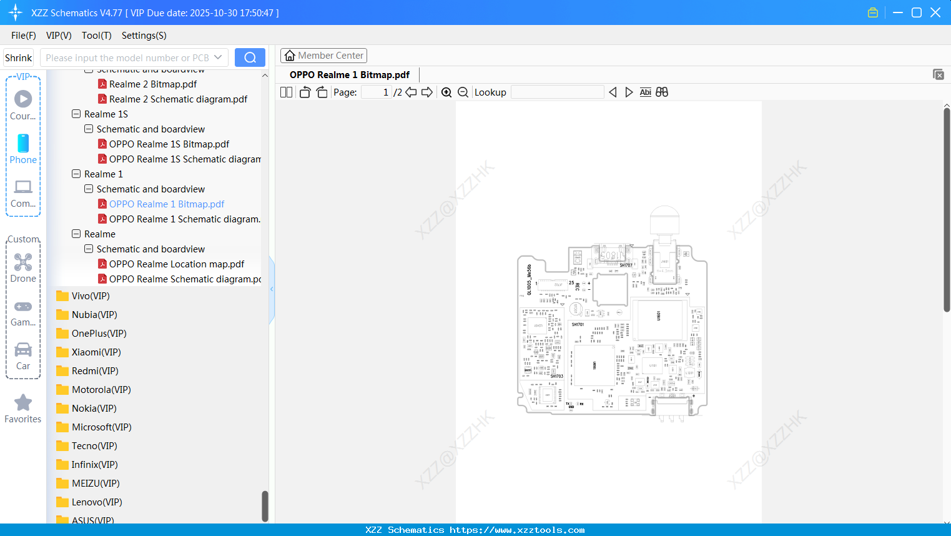
Task: Toggle whole-word lookup with the Abi button
Action: (x=645, y=92)
